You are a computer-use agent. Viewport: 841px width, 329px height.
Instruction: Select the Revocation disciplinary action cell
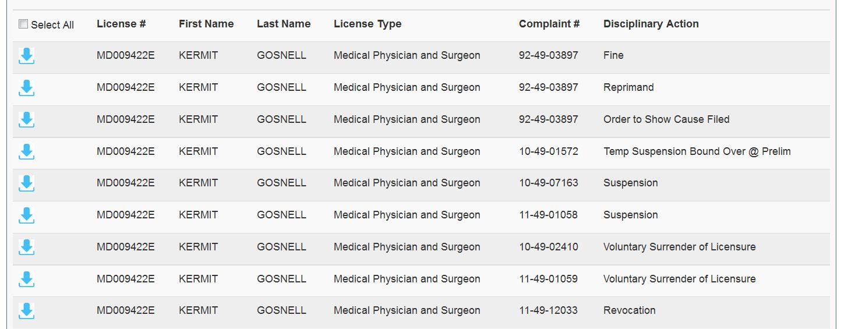pos(630,310)
